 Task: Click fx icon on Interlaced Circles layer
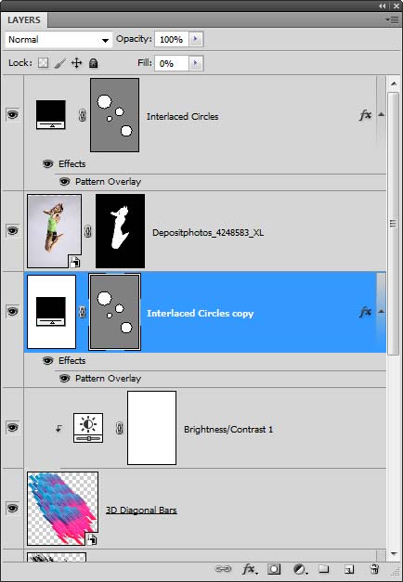(366, 115)
